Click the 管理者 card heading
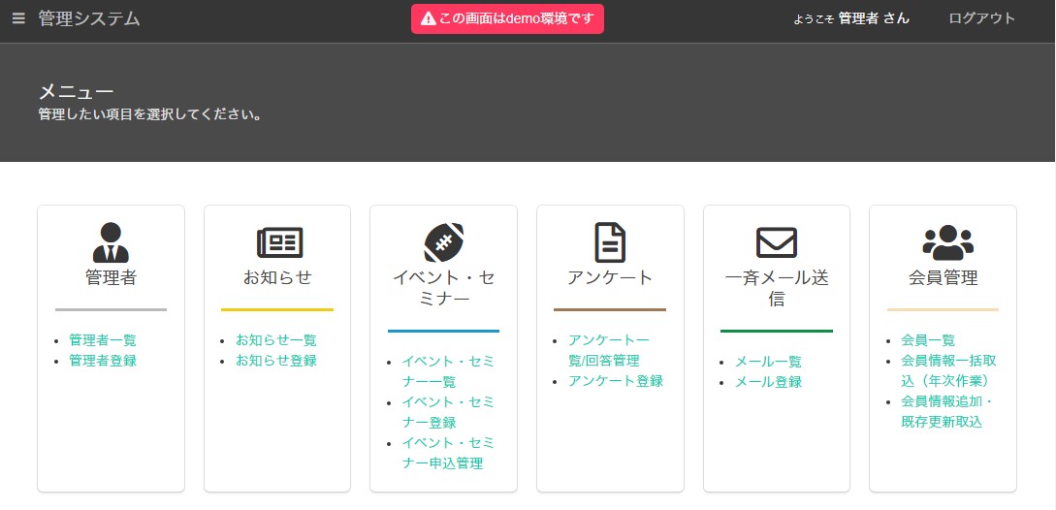1056x510 pixels. click(x=112, y=277)
